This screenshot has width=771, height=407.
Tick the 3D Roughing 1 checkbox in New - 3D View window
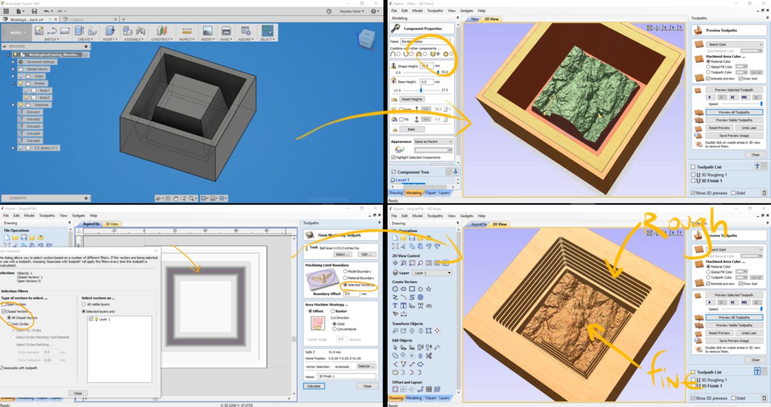[x=693, y=175]
